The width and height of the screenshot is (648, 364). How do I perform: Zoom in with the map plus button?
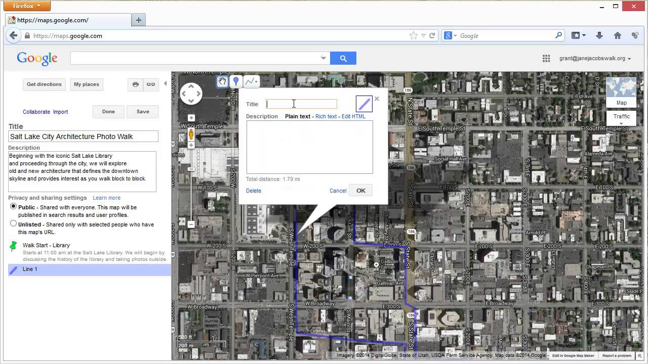click(191, 146)
